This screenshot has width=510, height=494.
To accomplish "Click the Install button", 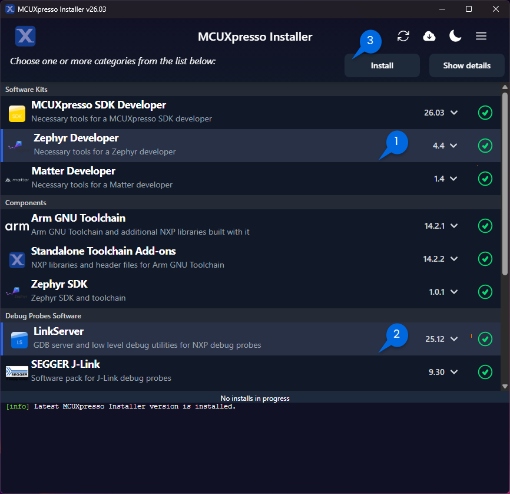I will point(382,65).
